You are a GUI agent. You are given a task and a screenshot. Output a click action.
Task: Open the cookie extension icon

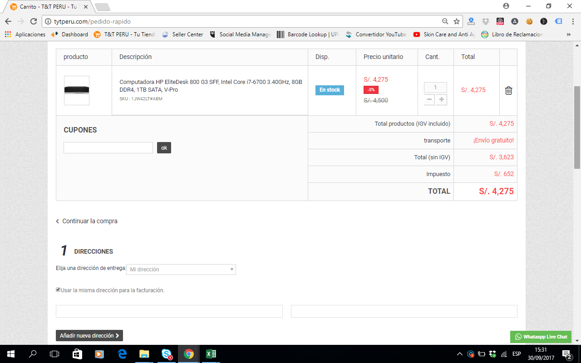[x=529, y=21]
